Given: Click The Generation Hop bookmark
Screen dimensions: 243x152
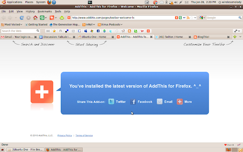Looking at the screenshot, I should (x=65, y=24).
